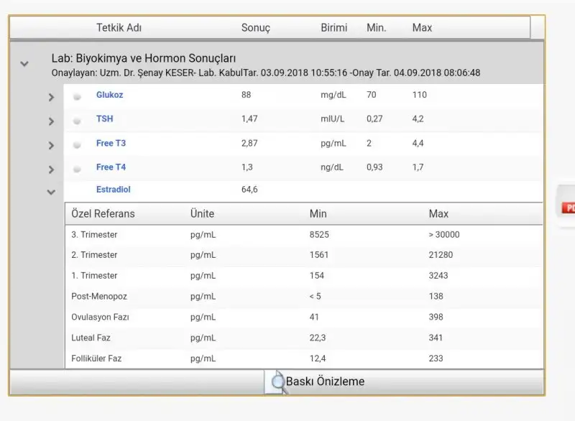Open the Glukoz test link
Screen dimensions: 575x421
point(109,95)
